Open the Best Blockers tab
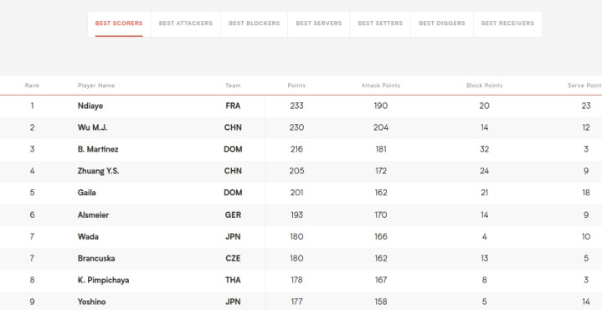 click(255, 23)
